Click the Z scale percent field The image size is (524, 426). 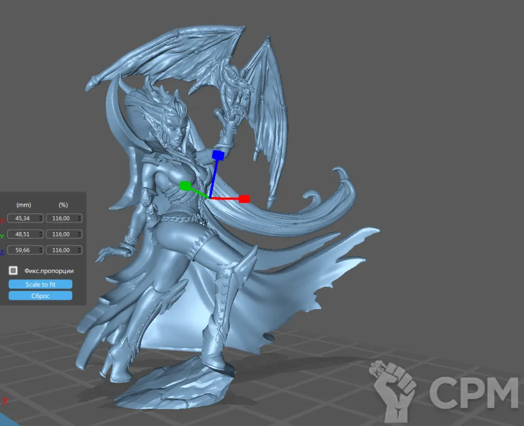click(61, 250)
